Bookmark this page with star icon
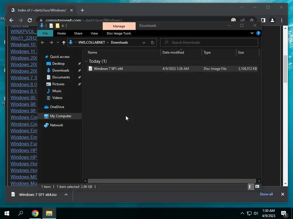The width and height of the screenshot is (293, 219). coord(252,20)
